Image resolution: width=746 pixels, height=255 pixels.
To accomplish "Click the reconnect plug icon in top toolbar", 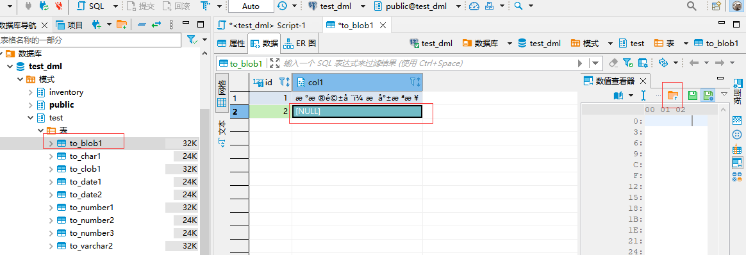I will pos(44,6).
